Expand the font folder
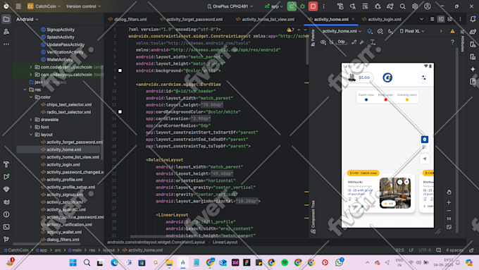Image resolution: width=479 pixels, height=270 pixels. 31,127
